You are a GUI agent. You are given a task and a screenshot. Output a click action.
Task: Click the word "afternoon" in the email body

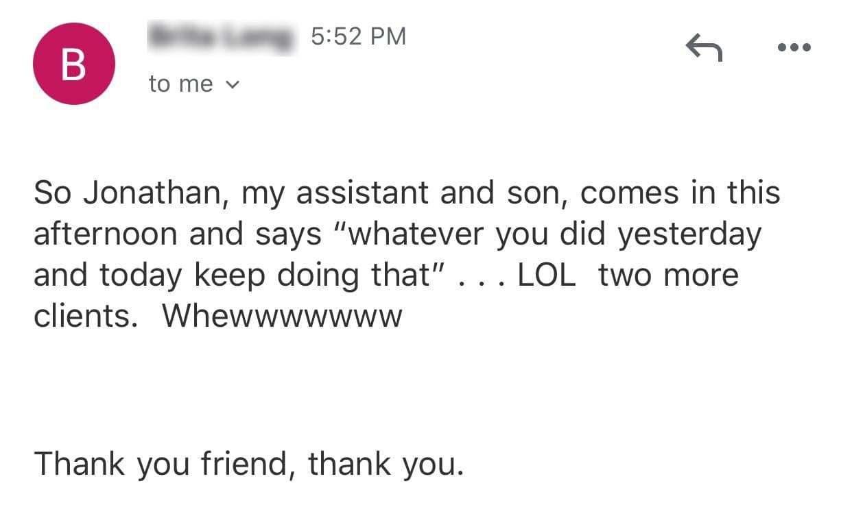(x=106, y=234)
